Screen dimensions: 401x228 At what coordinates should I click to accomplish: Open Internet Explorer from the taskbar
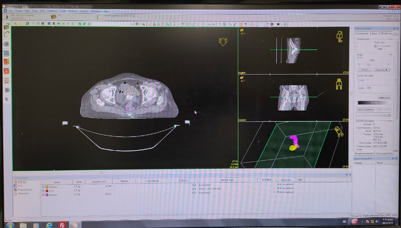49,225
